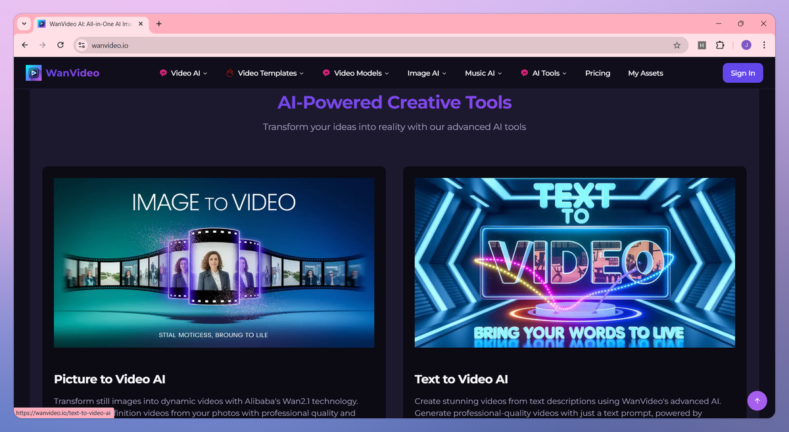Click the purple J profile avatar
Viewport: 789px width, 432px height.
point(746,45)
